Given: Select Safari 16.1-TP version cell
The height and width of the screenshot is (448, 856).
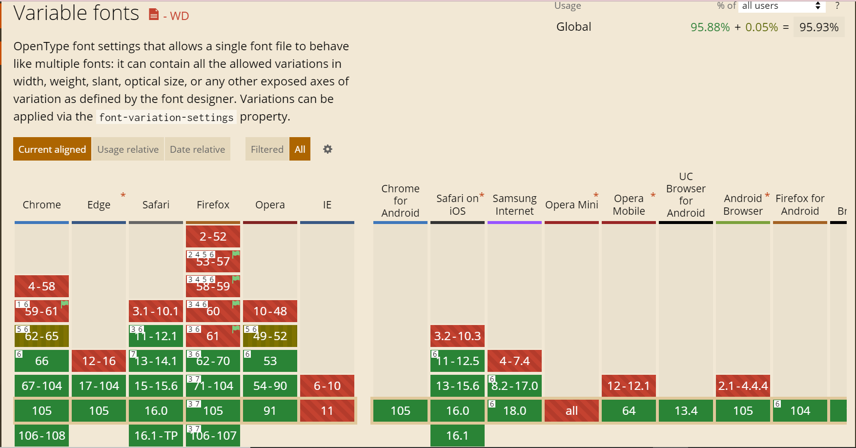Looking at the screenshot, I should tap(156, 436).
